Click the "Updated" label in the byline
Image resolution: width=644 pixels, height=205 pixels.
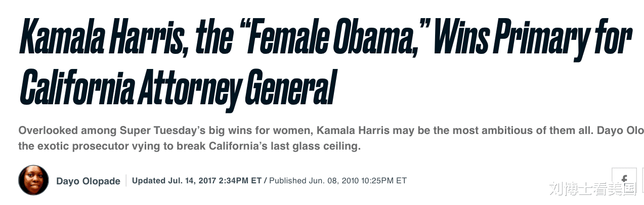pyautogui.click(x=149, y=180)
